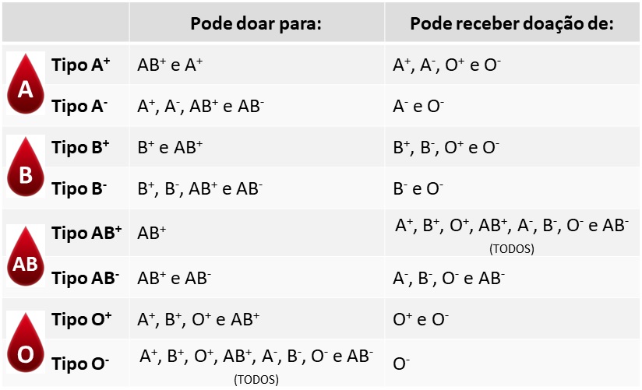Click the red blood drop labeled AB
The image size is (642, 390).
[x=26, y=256]
